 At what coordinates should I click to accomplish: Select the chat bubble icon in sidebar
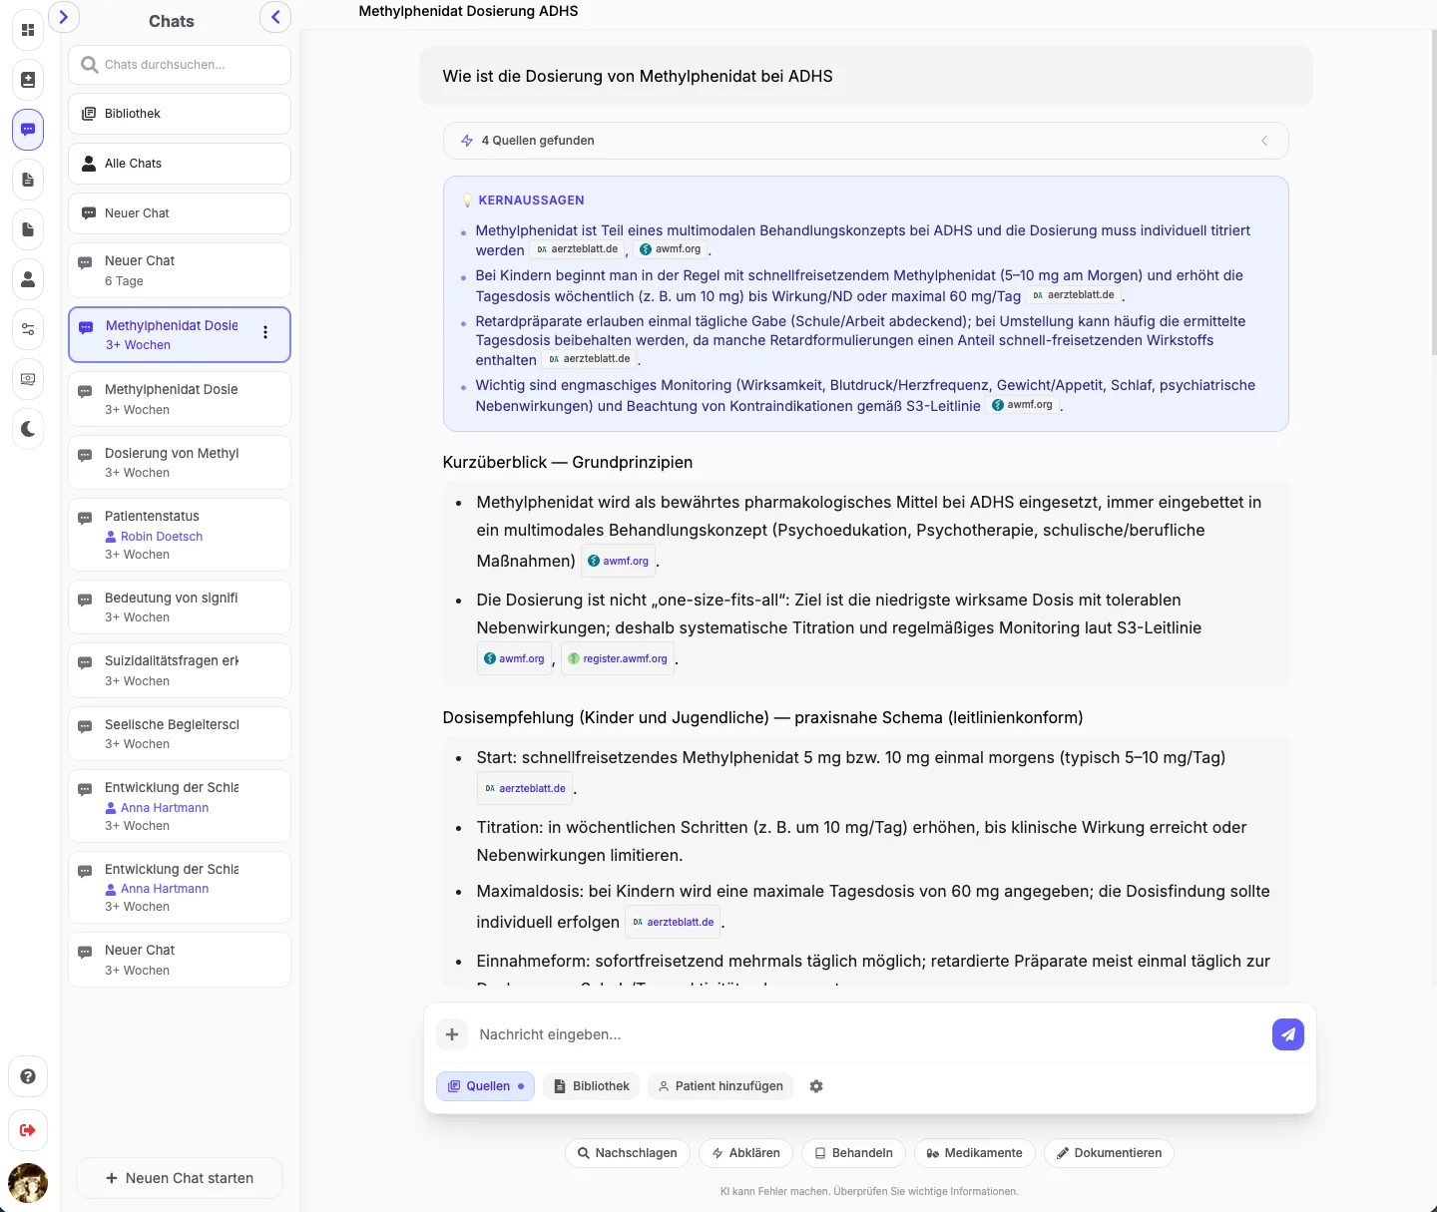28,130
